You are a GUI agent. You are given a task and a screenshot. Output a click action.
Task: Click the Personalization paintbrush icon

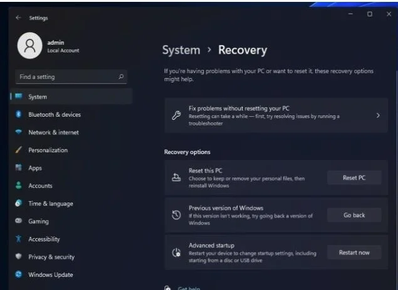coord(19,149)
